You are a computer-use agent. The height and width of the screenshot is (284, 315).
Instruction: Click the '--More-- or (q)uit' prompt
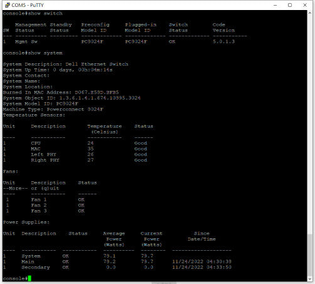31,188
